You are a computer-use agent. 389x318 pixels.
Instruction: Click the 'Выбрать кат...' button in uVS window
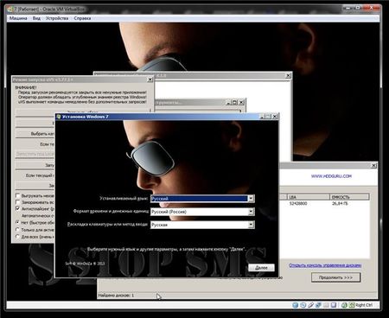pyautogui.click(x=35, y=134)
